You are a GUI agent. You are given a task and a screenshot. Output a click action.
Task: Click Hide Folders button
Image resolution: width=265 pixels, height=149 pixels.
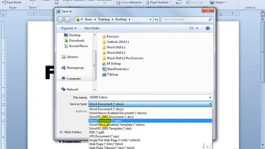(x=71, y=132)
